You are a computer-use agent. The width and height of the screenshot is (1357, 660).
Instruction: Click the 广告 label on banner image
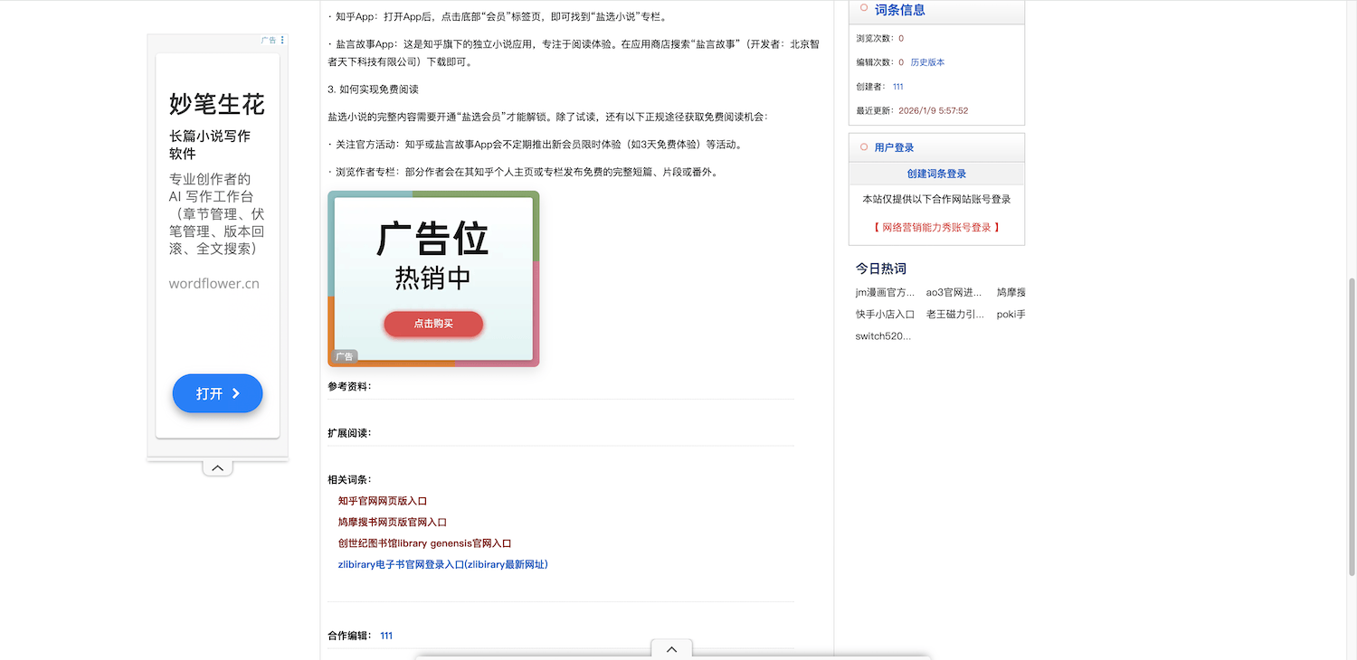click(345, 356)
